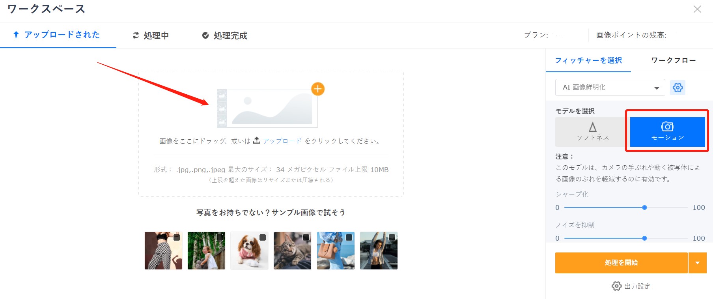Click the プラン: label
713x299 pixels.
pyautogui.click(x=536, y=35)
